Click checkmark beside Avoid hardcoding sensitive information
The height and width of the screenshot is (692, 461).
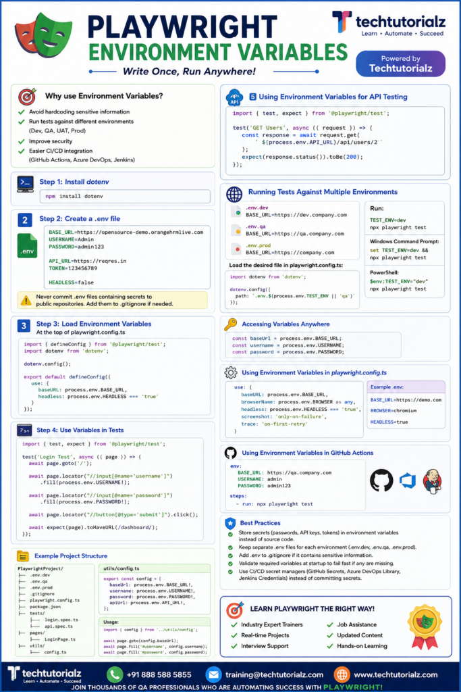pos(21,112)
